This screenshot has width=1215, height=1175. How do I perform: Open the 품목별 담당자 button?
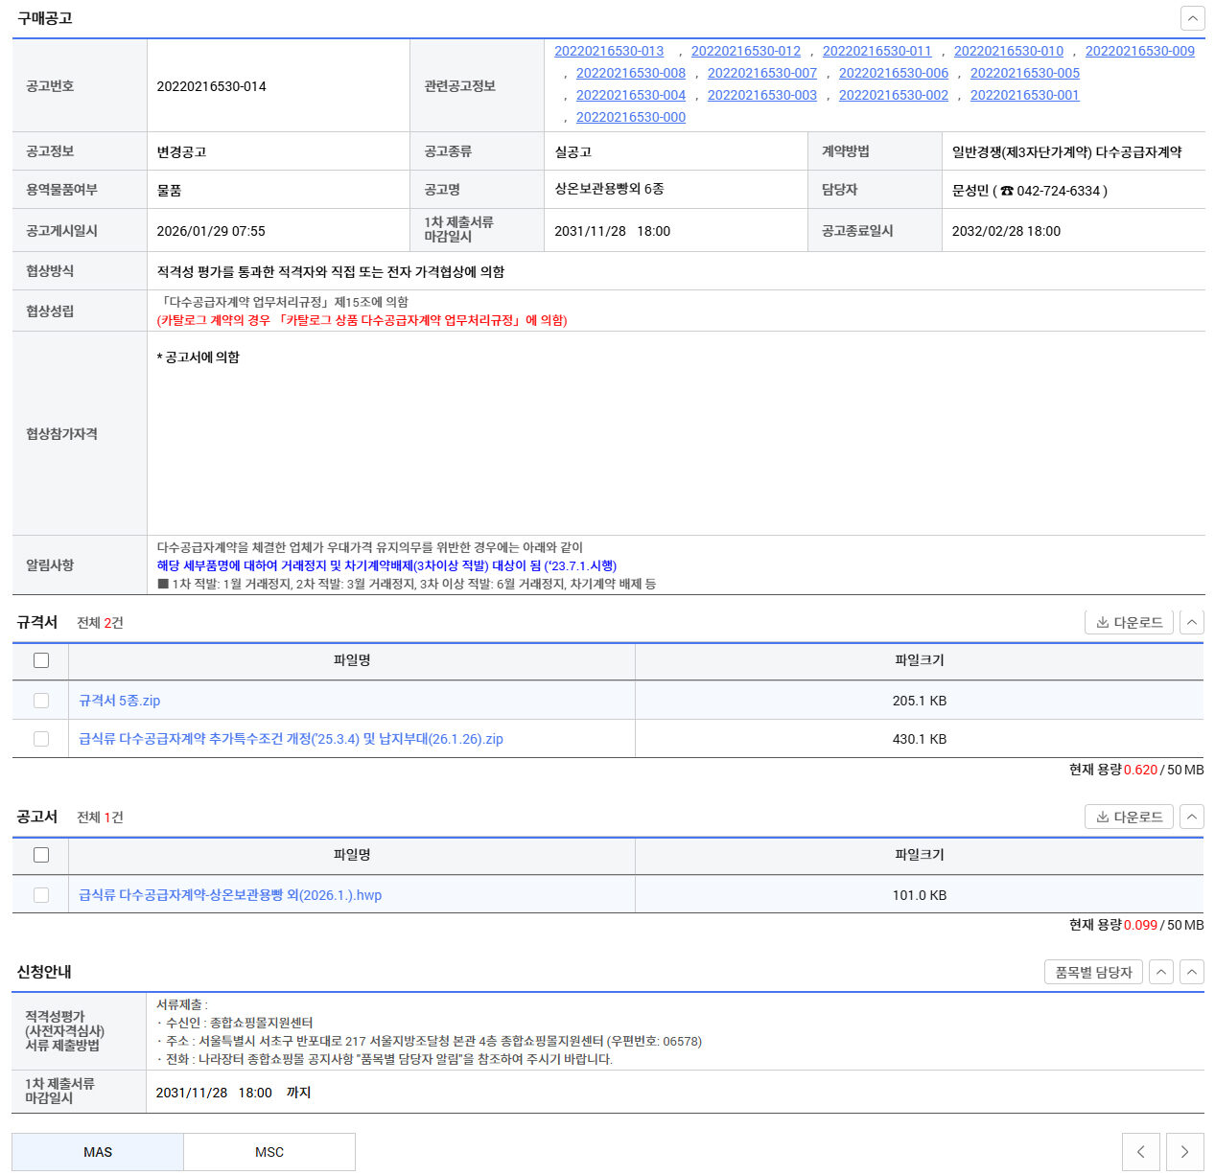click(x=1093, y=972)
